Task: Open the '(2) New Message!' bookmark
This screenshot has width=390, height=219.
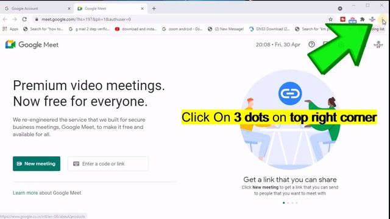Action: [x=225, y=29]
